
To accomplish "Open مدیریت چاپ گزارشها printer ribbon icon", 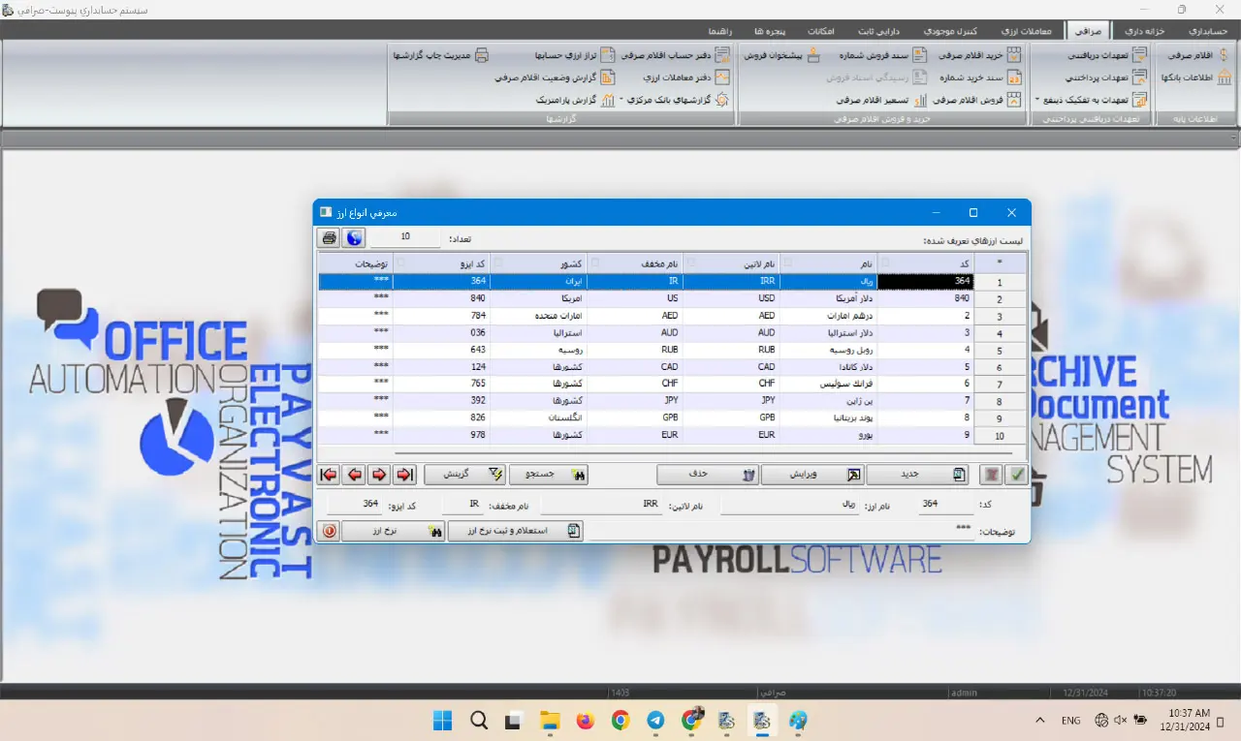I will tap(481, 56).
